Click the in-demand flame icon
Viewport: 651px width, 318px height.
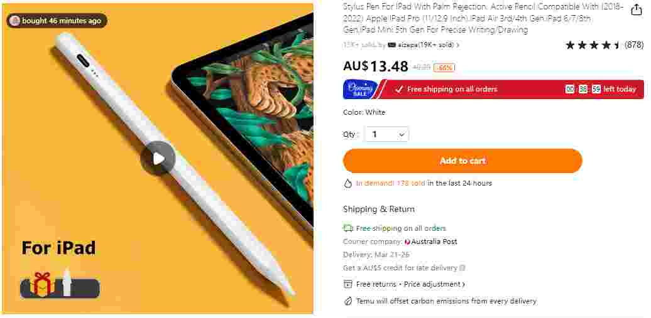coord(348,183)
